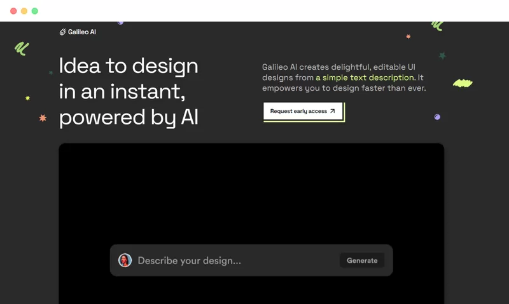
Task: Click the small yellow star decoration
Action: coord(27,98)
